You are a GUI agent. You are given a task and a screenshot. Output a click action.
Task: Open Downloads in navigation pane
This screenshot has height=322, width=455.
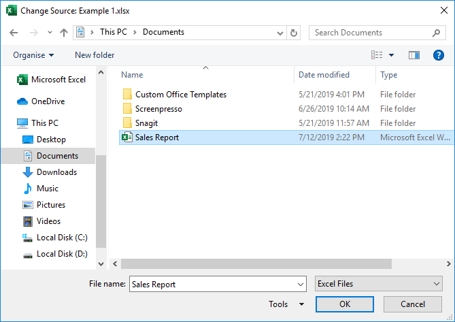56,172
